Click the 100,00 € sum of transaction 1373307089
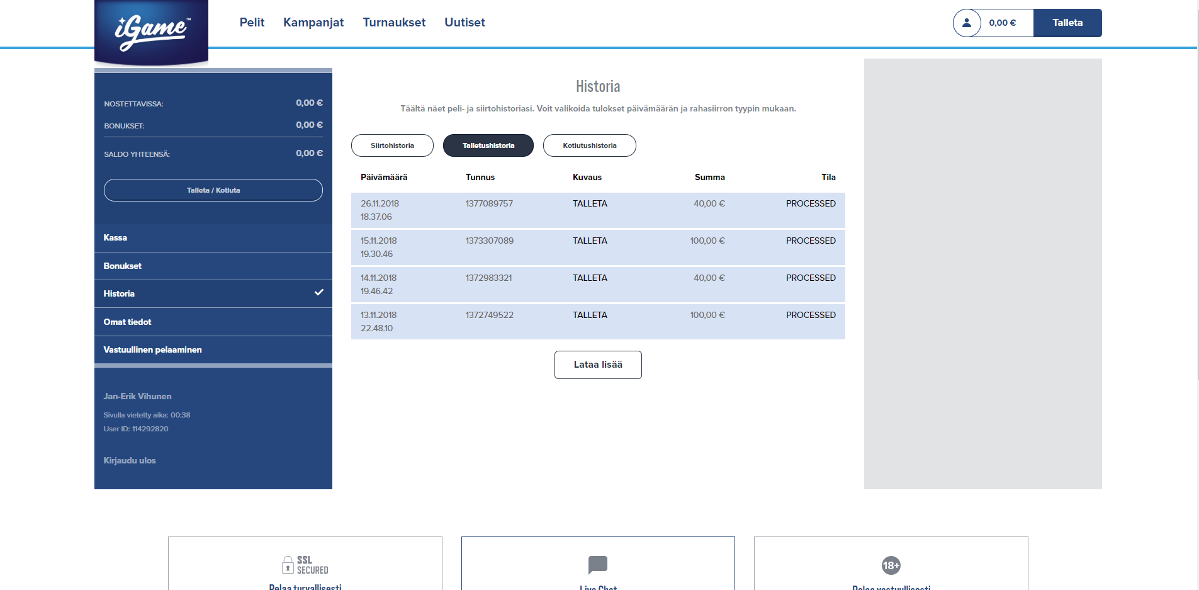 pyautogui.click(x=707, y=241)
